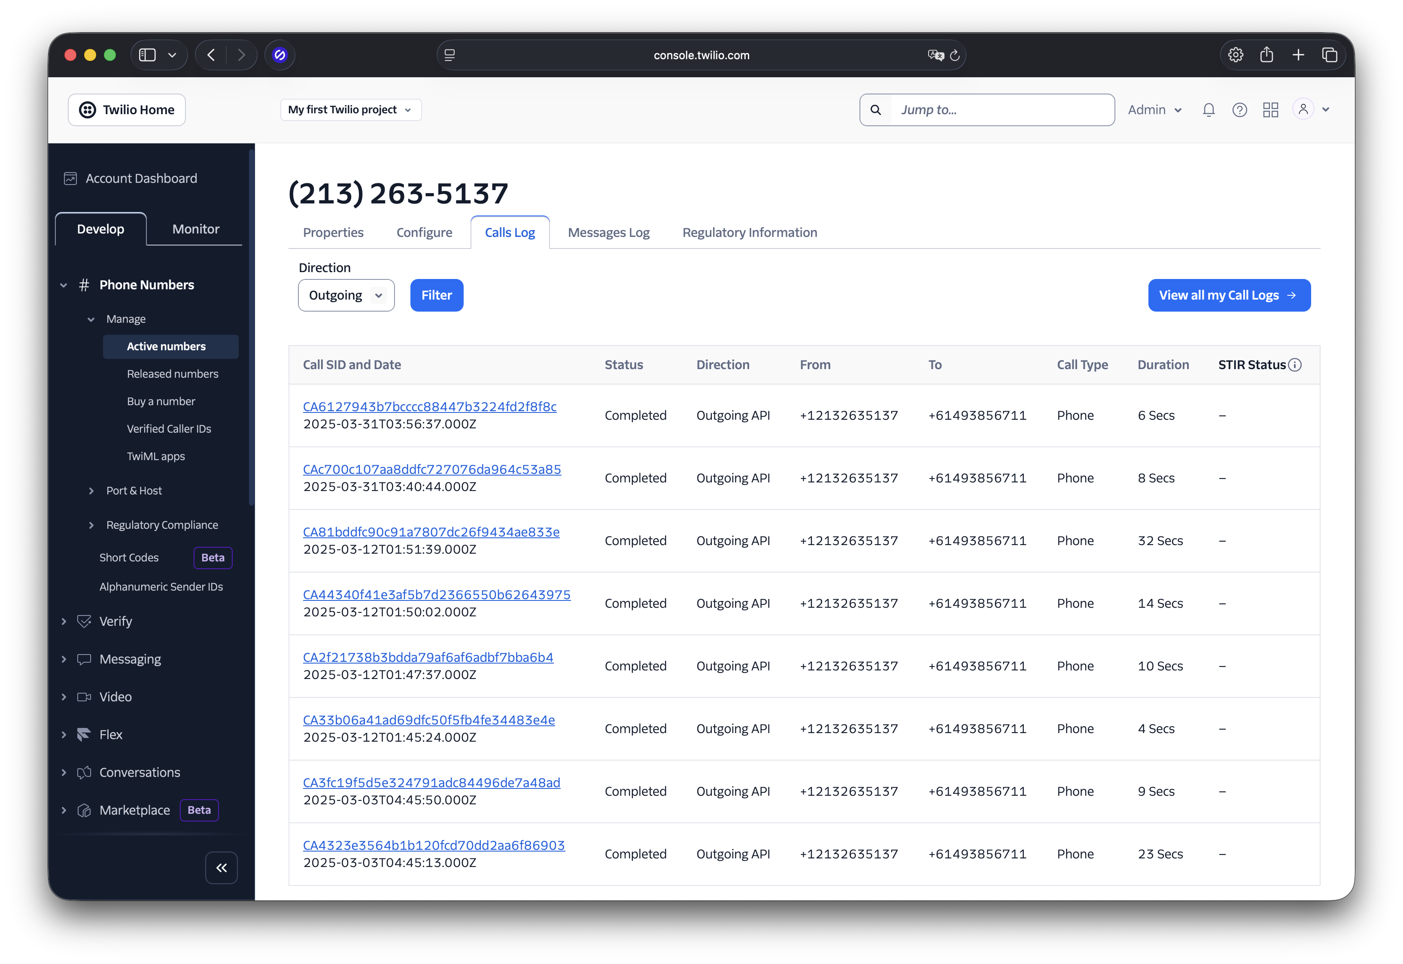Click the notifications bell icon
Image resolution: width=1403 pixels, height=964 pixels.
tap(1209, 110)
